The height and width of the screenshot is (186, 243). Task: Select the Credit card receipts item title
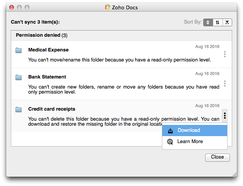tap(52, 109)
